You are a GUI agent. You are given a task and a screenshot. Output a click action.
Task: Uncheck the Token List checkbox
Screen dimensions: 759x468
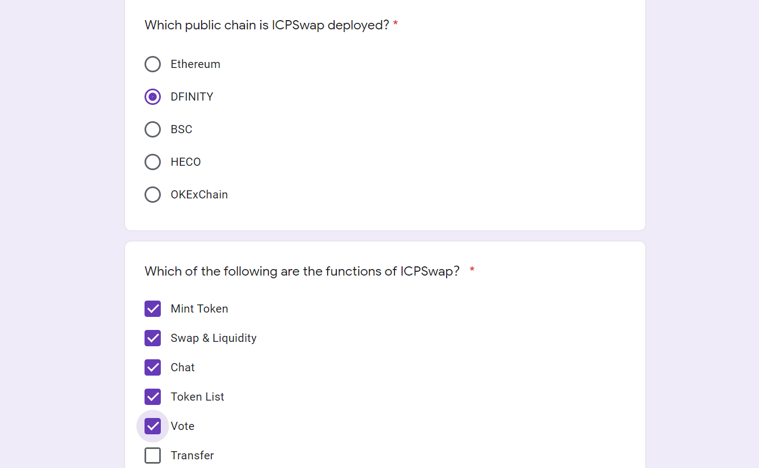(x=153, y=397)
